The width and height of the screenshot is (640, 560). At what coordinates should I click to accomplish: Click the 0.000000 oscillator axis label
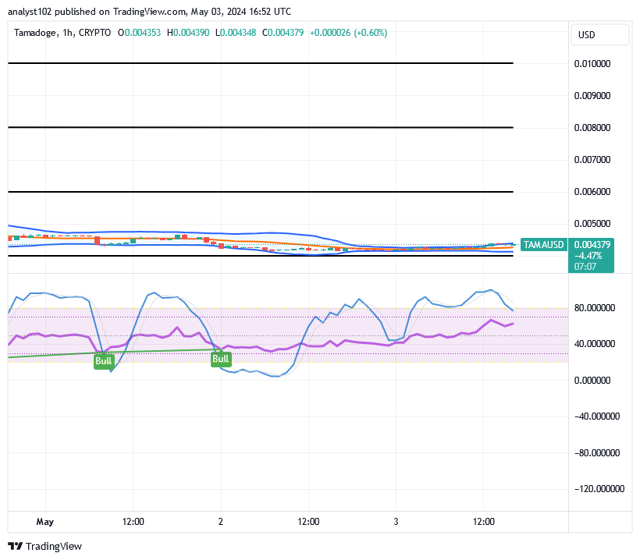tap(592, 380)
